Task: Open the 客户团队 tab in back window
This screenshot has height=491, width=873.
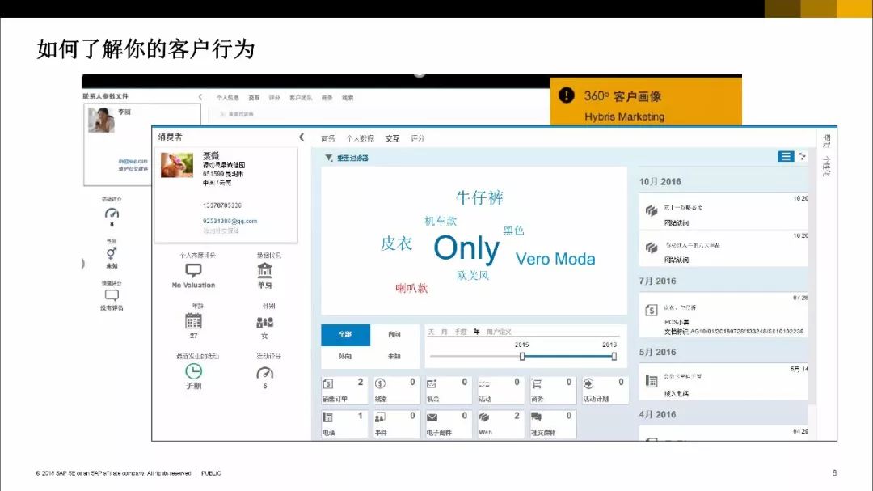Action: [301, 98]
